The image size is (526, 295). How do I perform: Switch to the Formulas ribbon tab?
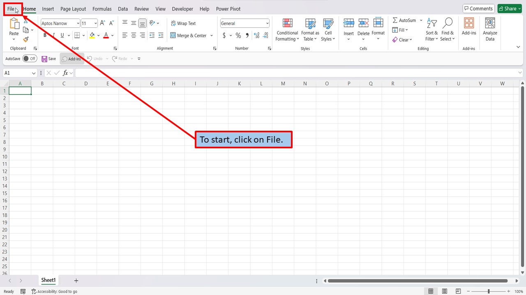point(102,9)
